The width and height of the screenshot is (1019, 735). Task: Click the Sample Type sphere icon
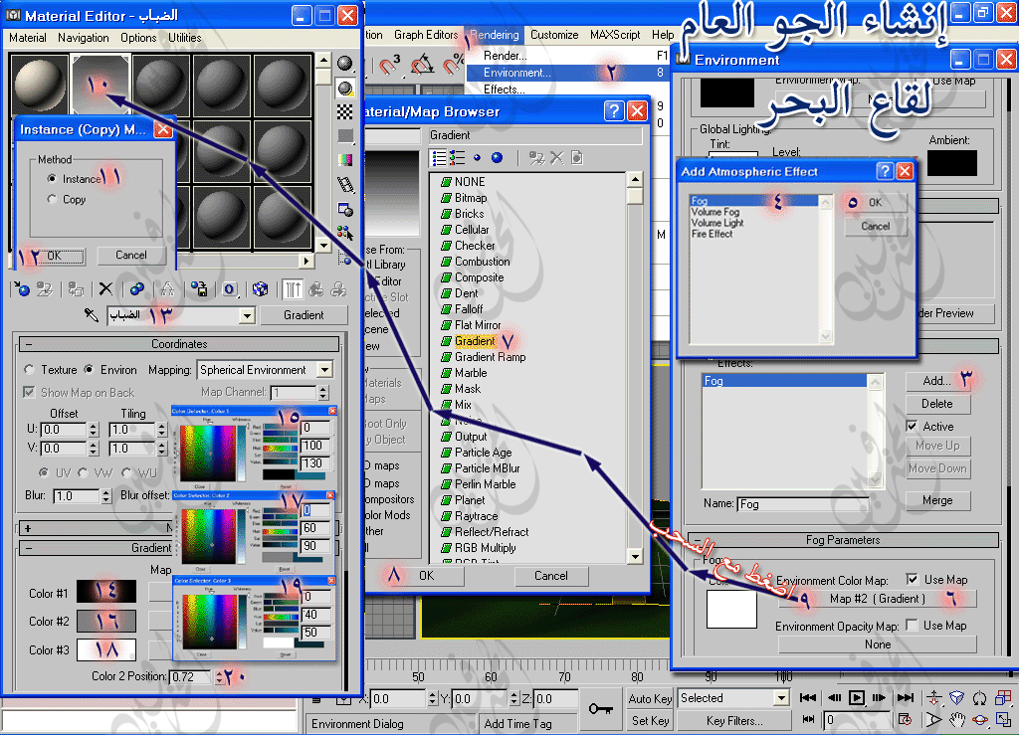[345, 63]
